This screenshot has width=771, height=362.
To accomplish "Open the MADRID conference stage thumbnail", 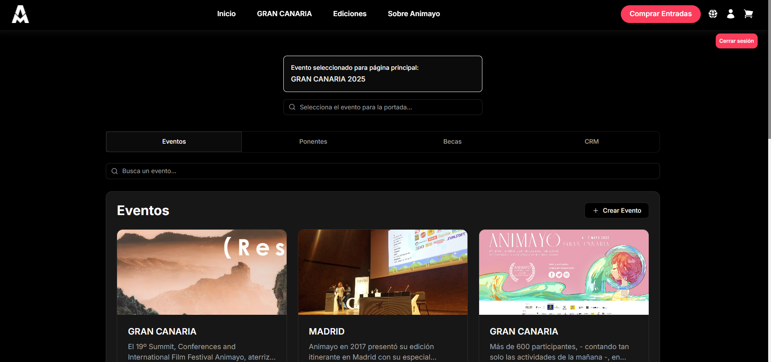I will tap(383, 272).
